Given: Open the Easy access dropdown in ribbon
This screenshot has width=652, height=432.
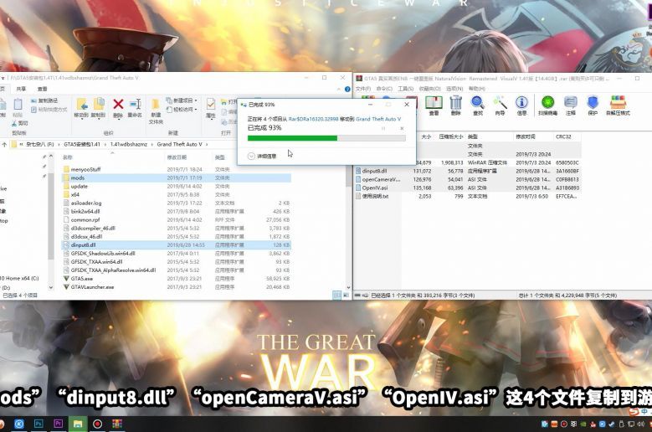Looking at the screenshot, I should point(182,110).
